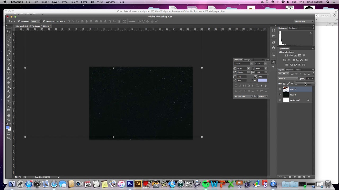Toggle Auto-Select checkbox
This screenshot has height=190, width=339.
[19, 21]
